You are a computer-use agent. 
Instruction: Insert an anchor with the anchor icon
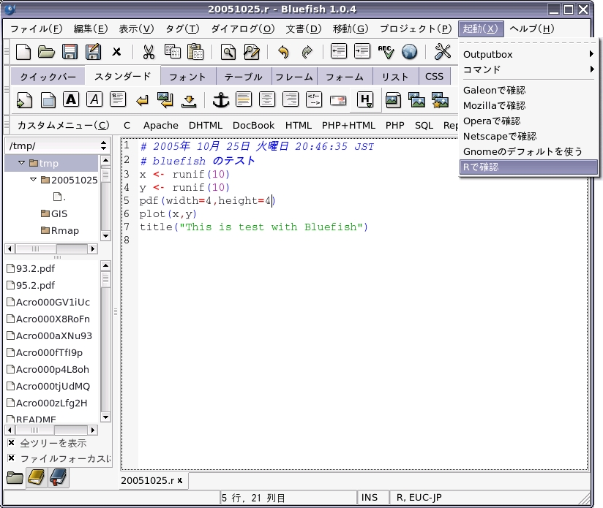point(220,99)
